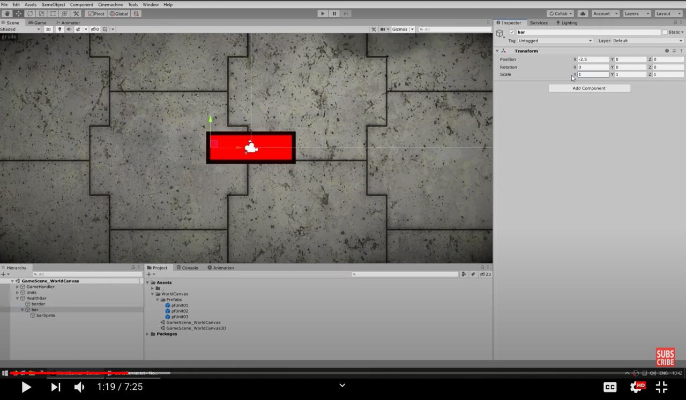Switch to the Animation tab

(220, 267)
